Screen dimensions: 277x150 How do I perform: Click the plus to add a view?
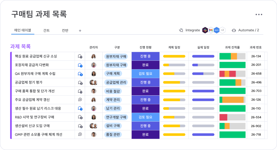80,31
